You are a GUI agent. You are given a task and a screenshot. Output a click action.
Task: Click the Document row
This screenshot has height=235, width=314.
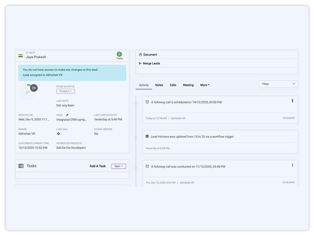point(216,55)
